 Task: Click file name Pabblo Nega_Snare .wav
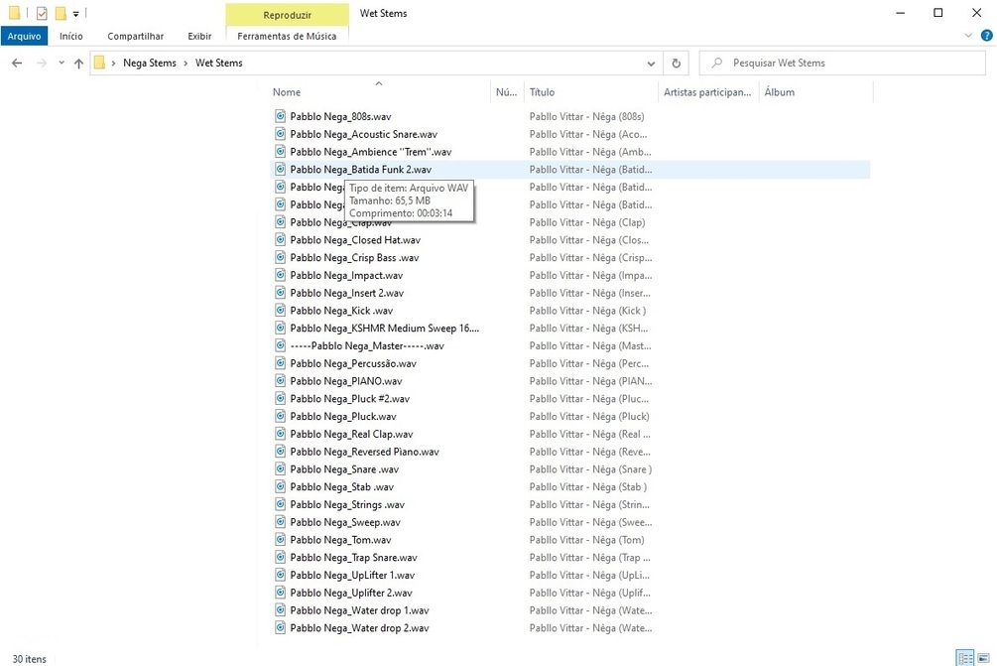point(344,469)
